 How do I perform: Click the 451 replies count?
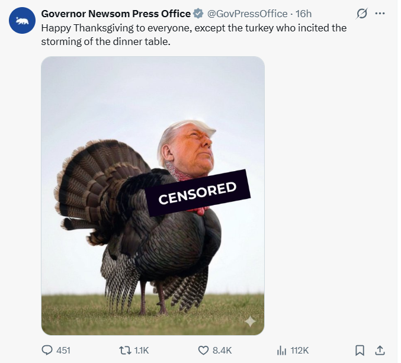pyautogui.click(x=63, y=351)
